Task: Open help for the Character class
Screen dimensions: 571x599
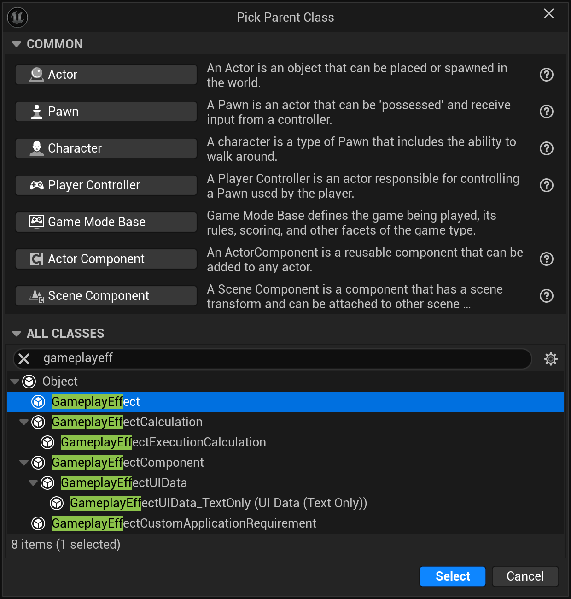Action: coord(546,148)
